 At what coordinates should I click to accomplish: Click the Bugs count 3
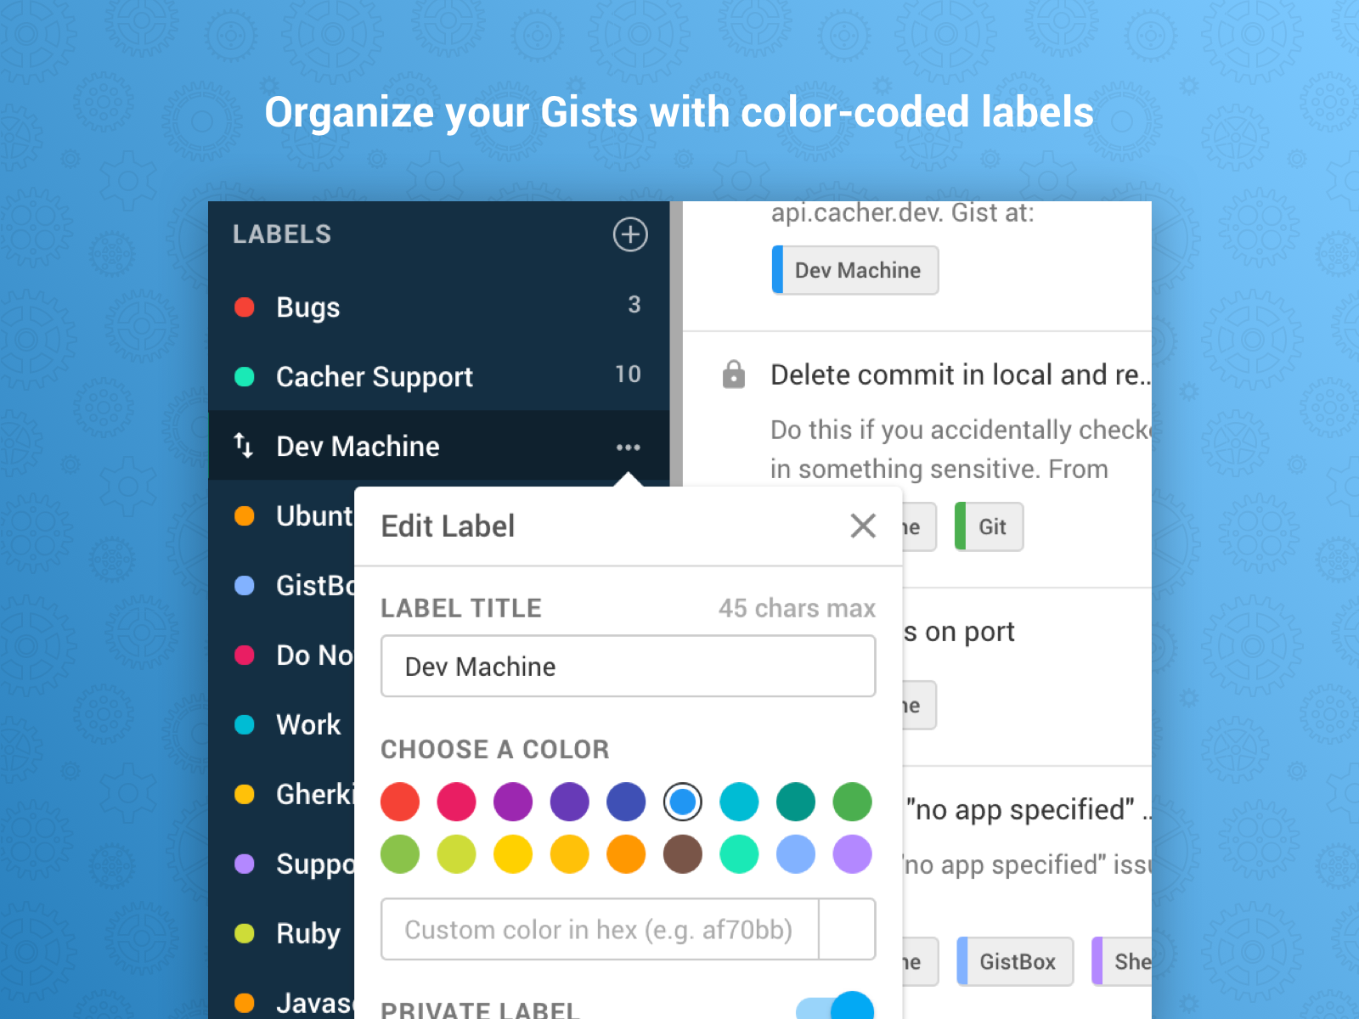click(634, 305)
